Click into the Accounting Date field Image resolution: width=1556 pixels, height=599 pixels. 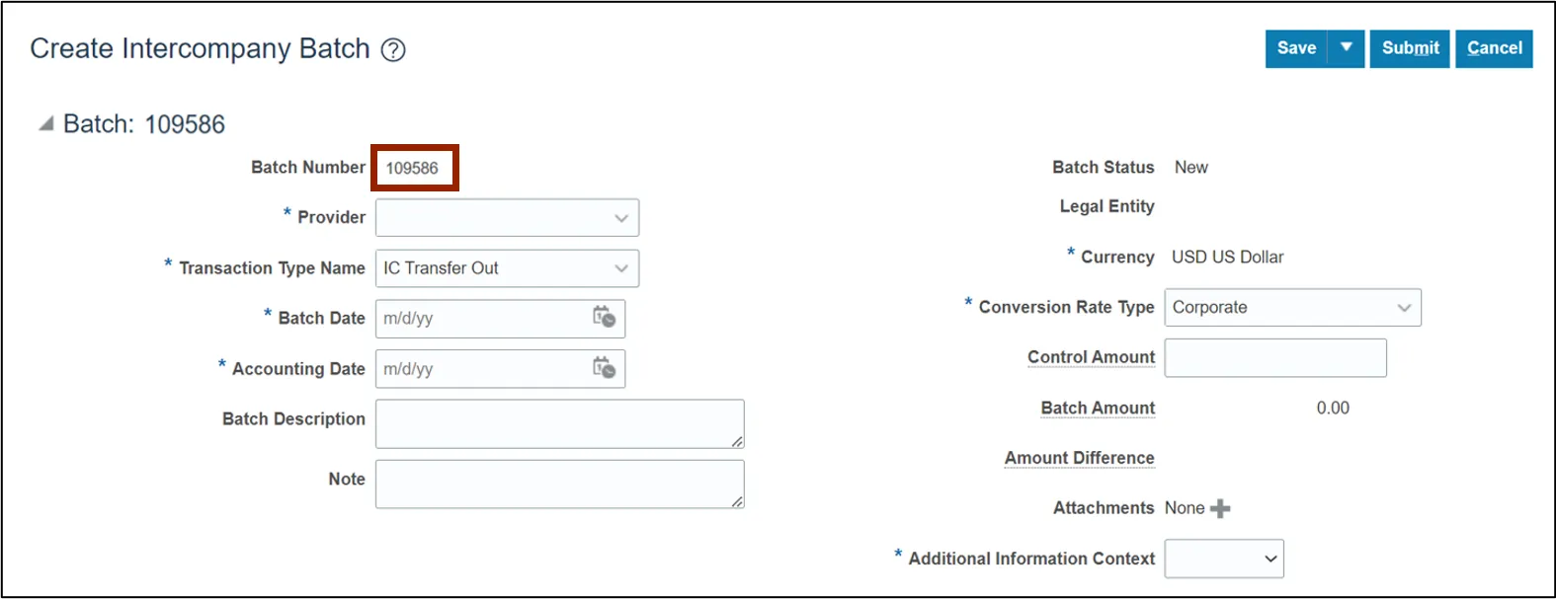pyautogui.click(x=479, y=369)
